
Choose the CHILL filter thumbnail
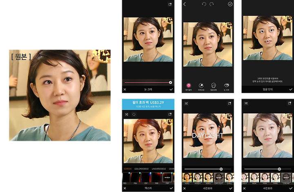tap(229, 178)
